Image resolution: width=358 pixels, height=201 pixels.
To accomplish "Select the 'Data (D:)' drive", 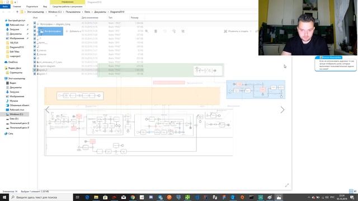I will point(13,119).
